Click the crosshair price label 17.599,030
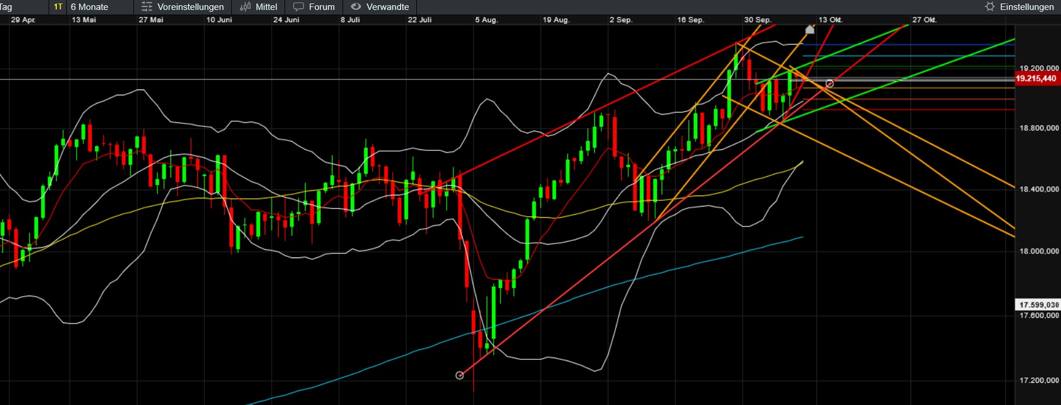Viewport: 1061px width, 405px height. (1038, 305)
